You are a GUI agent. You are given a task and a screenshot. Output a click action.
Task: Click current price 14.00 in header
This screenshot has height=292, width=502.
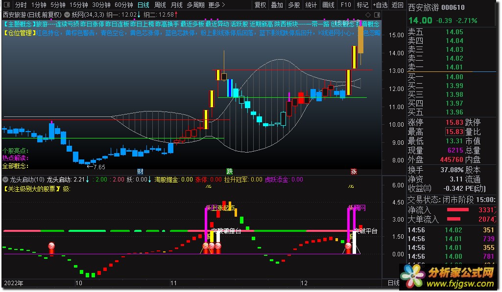[420, 21]
